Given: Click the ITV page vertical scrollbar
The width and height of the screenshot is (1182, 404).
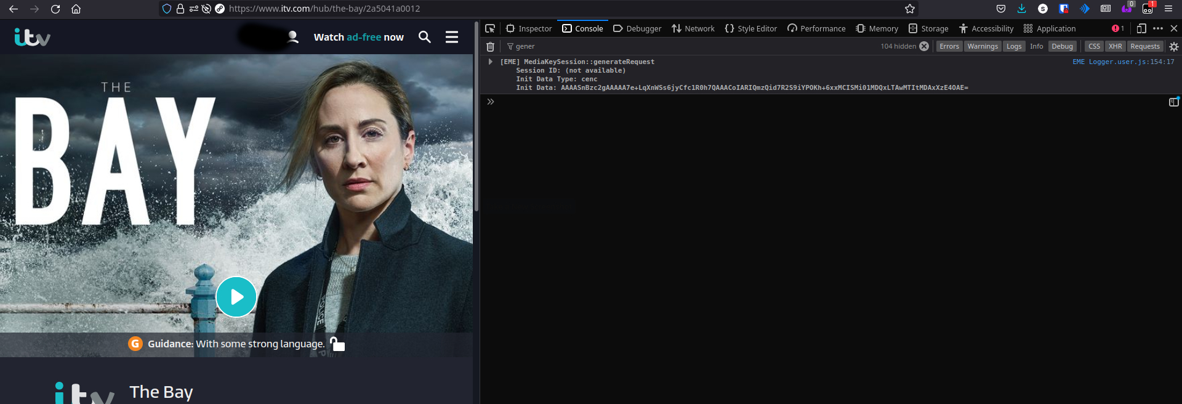Looking at the screenshot, I should coord(476,117).
